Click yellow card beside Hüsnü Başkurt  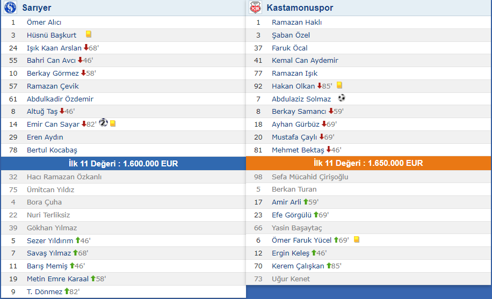[x=88, y=35]
